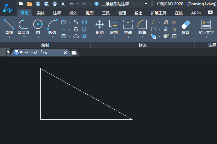Select the Line (直线) tool
This screenshot has width=217, height=144.
pos(9,27)
